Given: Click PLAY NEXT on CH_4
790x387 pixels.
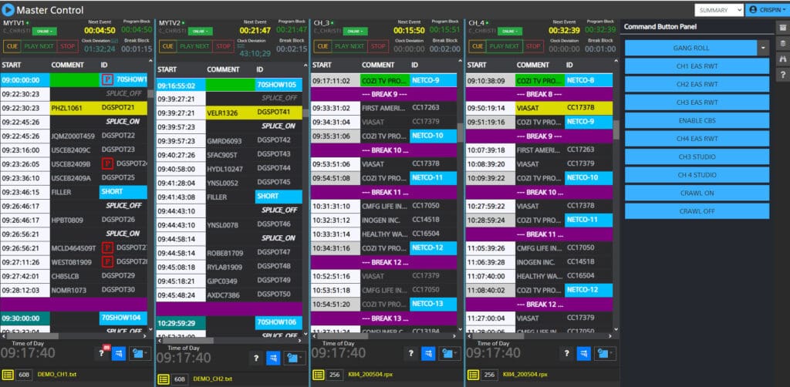Looking at the screenshot, I should (505, 46).
